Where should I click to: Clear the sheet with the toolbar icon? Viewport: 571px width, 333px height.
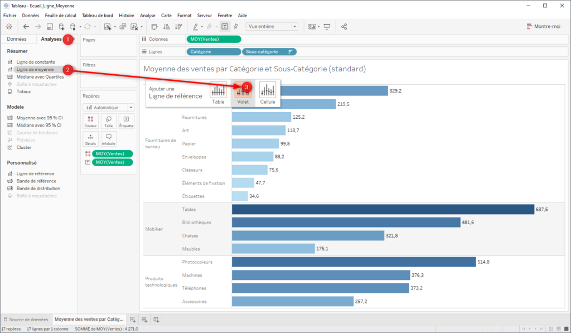coord(134,27)
